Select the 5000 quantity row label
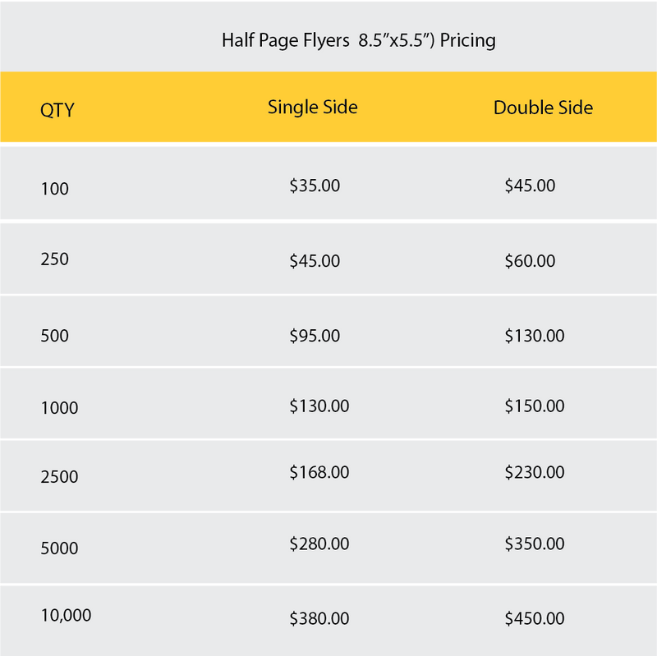This screenshot has height=656, width=657. click(x=59, y=548)
